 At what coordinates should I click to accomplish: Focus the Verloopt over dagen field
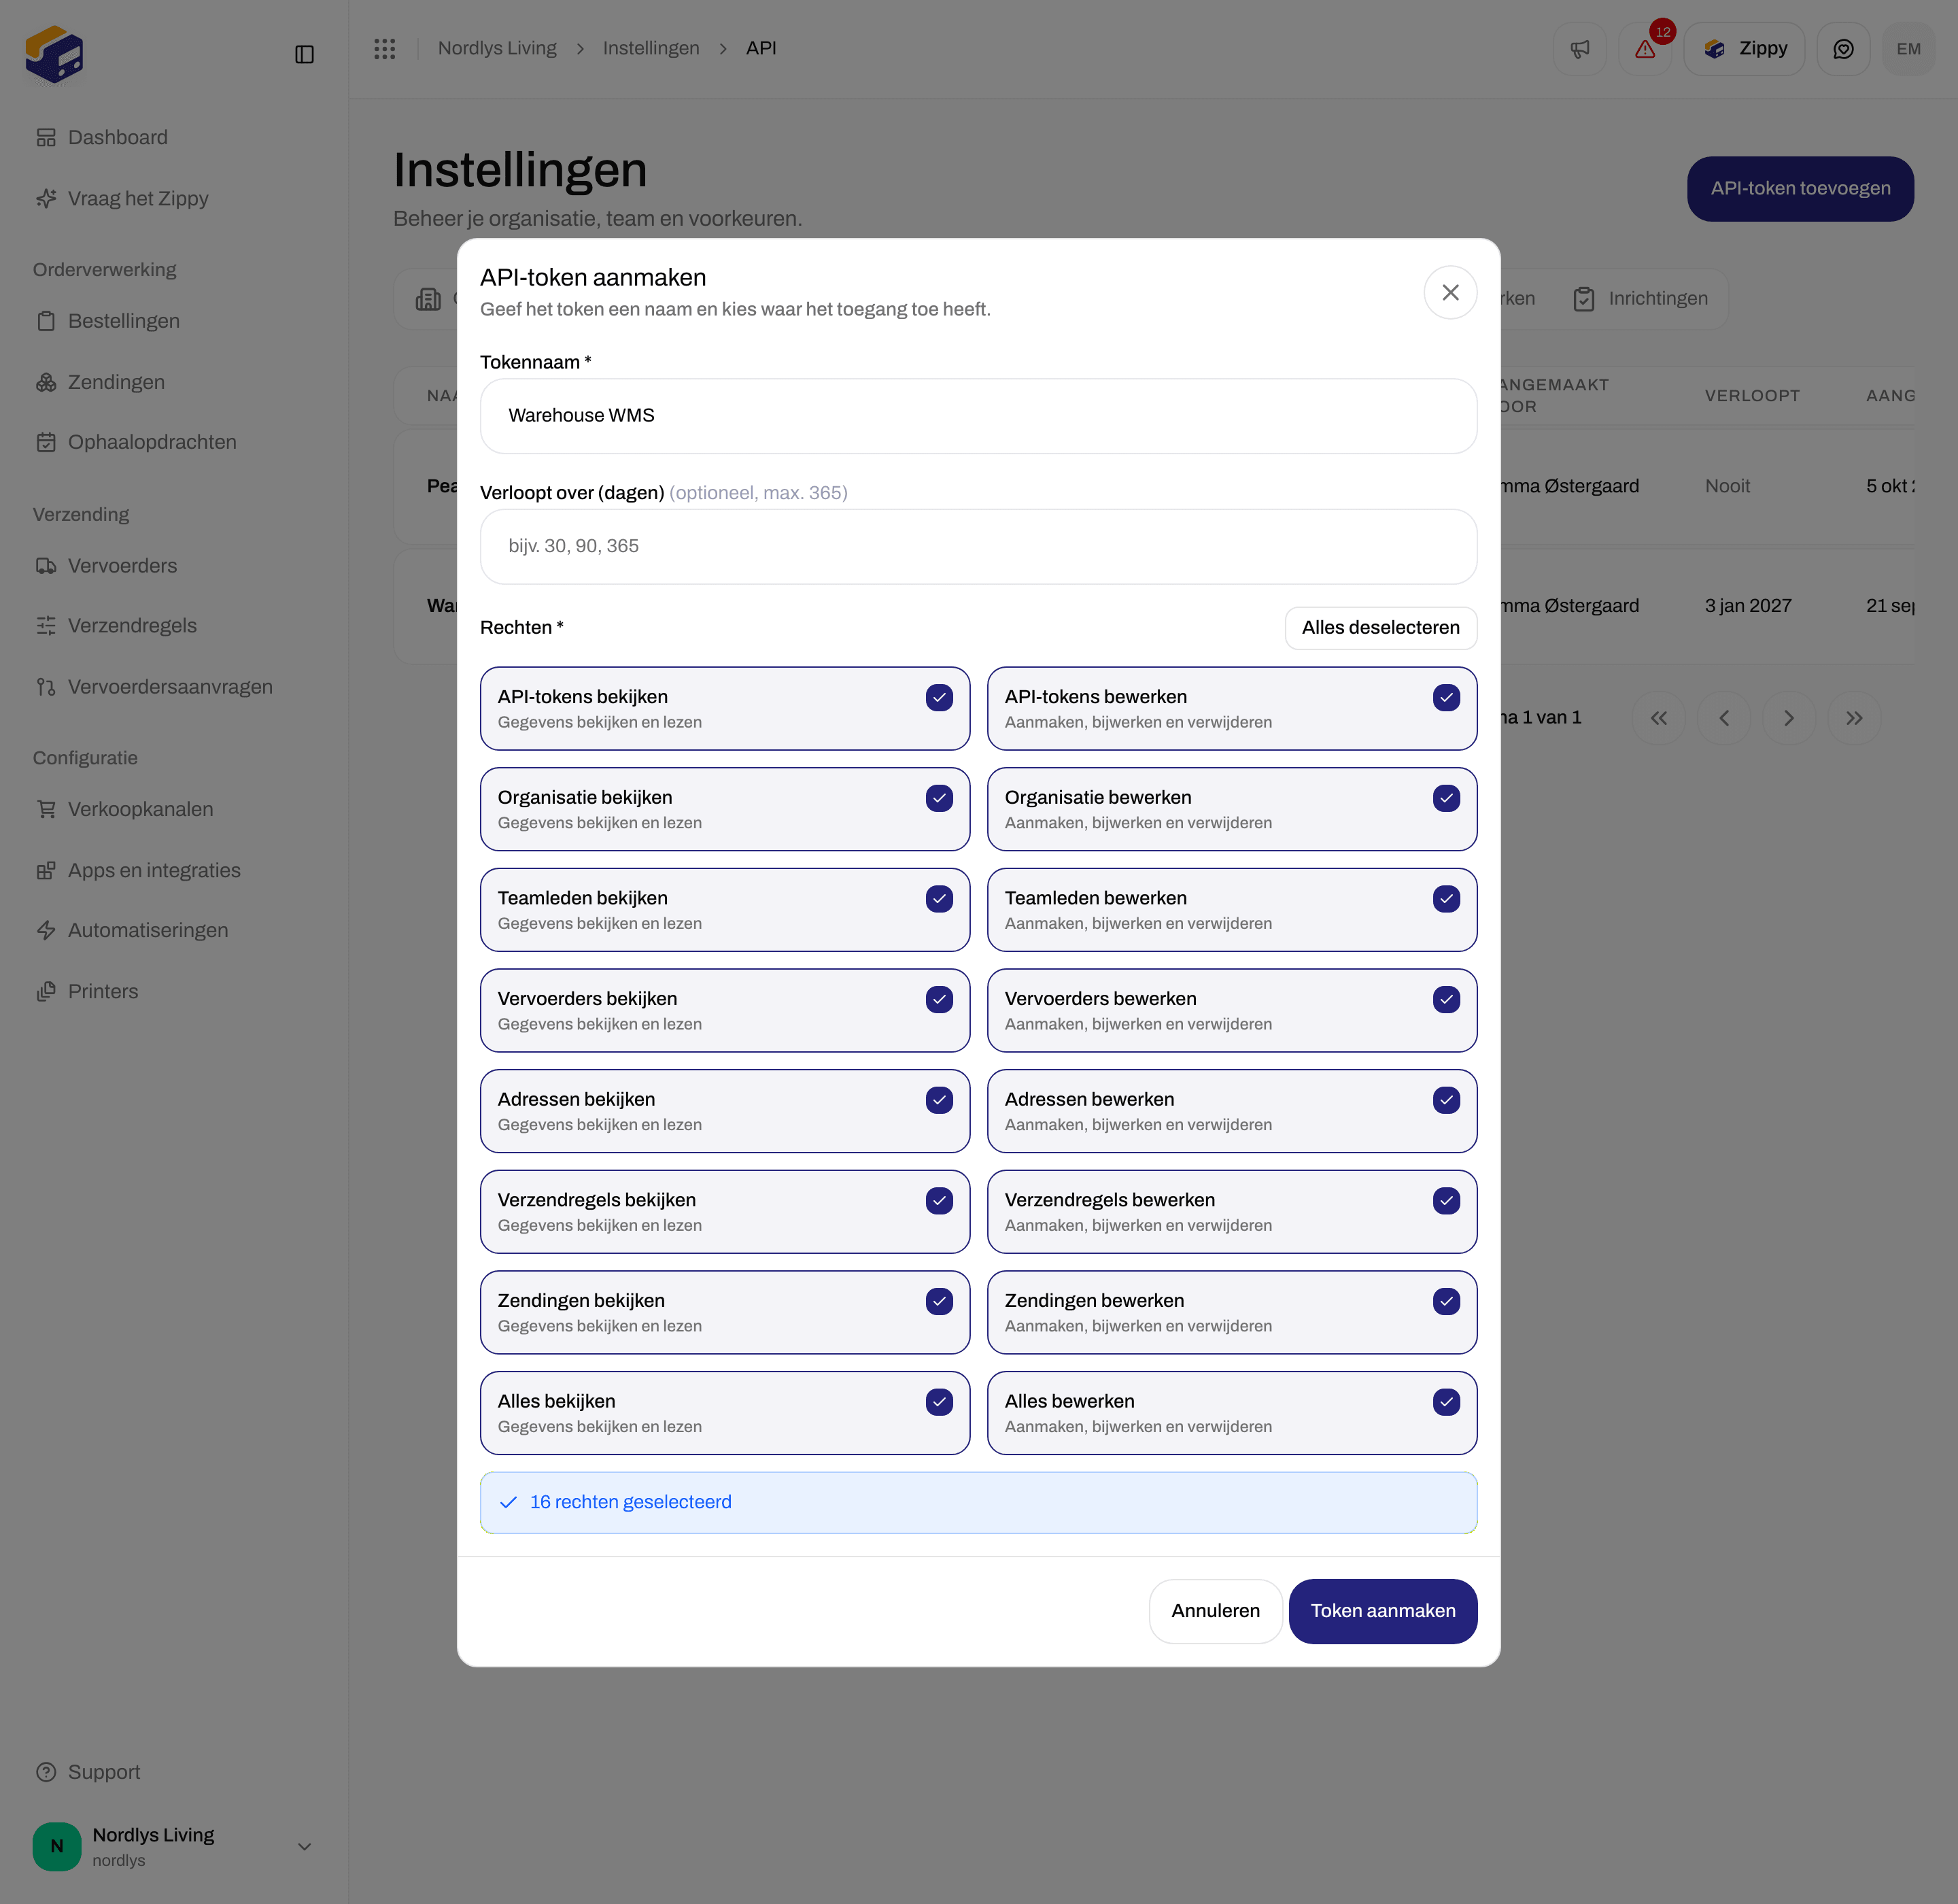(978, 547)
